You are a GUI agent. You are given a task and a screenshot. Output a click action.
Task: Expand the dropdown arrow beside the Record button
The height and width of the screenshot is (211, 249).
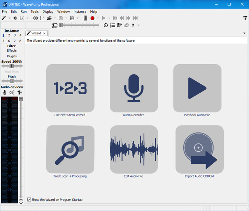[x=98, y=18]
